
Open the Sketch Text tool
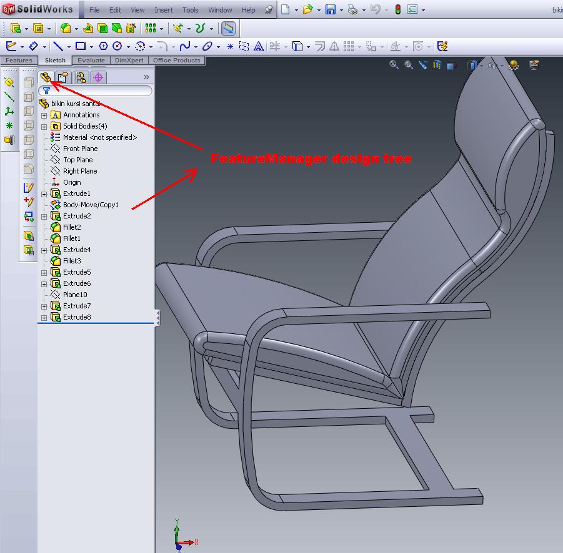coord(258,46)
